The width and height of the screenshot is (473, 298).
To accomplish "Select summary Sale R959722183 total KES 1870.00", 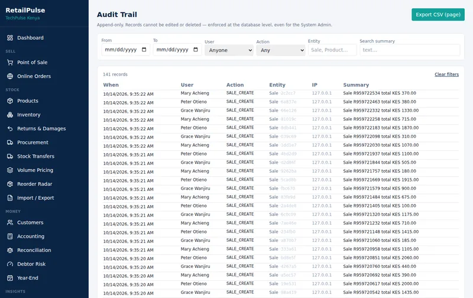I will coord(381,128).
